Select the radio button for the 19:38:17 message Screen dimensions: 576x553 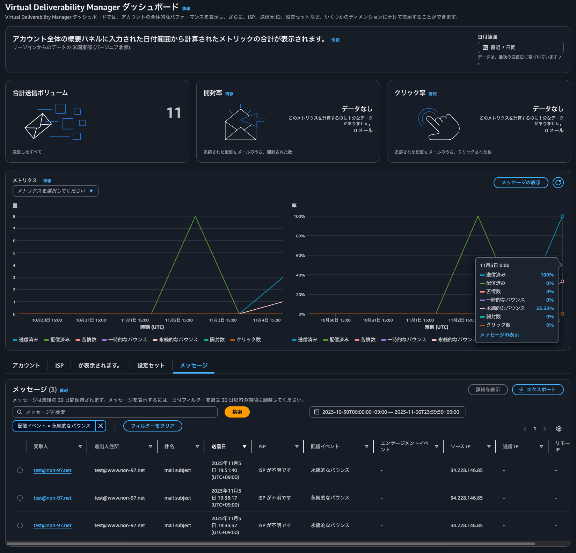pos(20,498)
